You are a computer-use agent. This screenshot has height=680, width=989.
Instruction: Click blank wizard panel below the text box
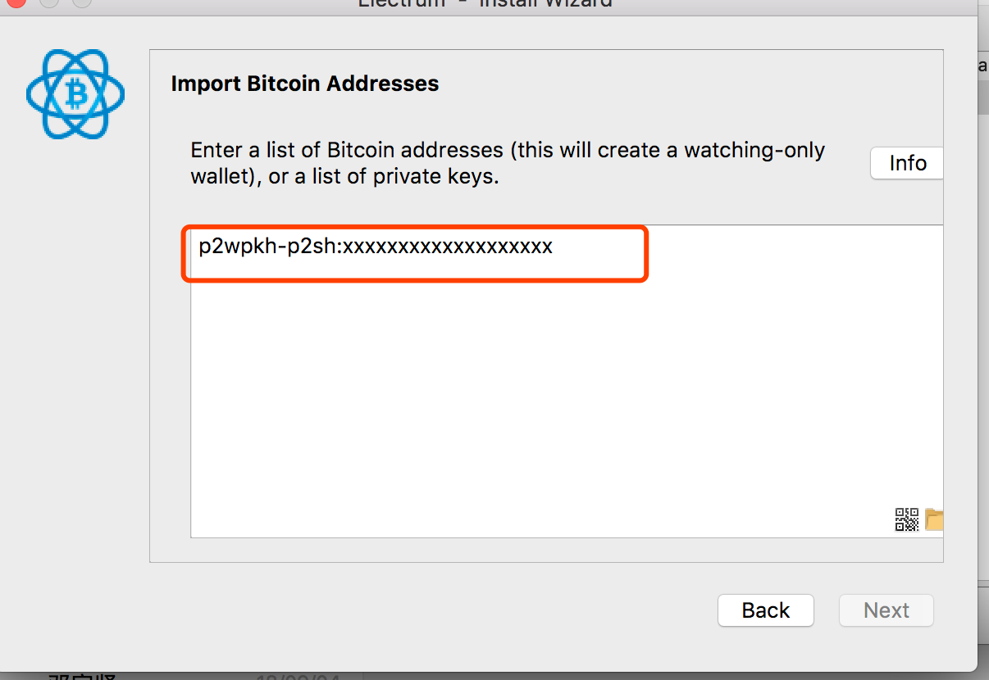tap(546, 550)
